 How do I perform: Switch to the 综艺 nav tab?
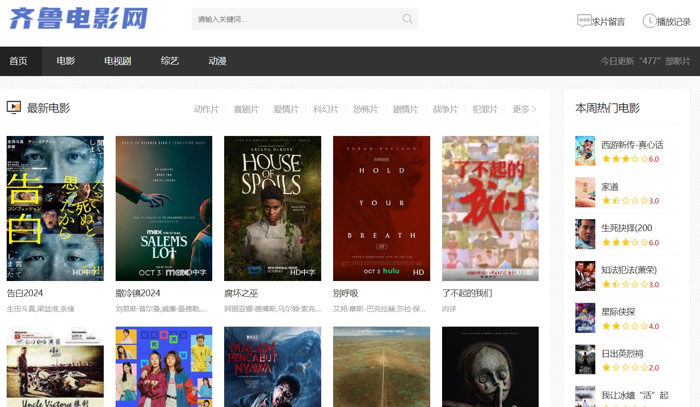pyautogui.click(x=170, y=61)
